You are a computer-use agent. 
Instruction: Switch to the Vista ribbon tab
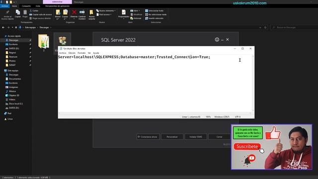coord(38,6)
